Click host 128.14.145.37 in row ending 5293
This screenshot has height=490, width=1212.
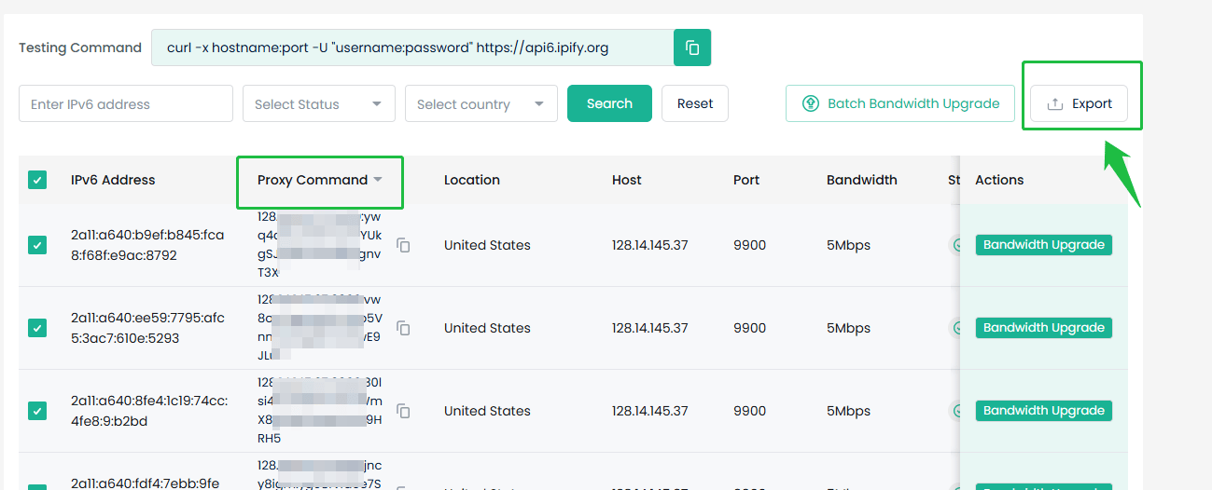coord(650,328)
